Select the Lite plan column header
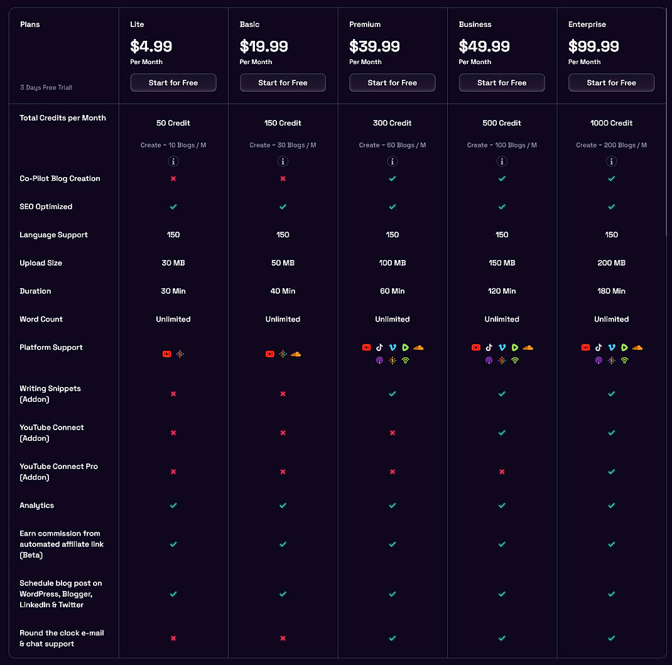Viewport: 672px width, 665px height. (x=137, y=24)
